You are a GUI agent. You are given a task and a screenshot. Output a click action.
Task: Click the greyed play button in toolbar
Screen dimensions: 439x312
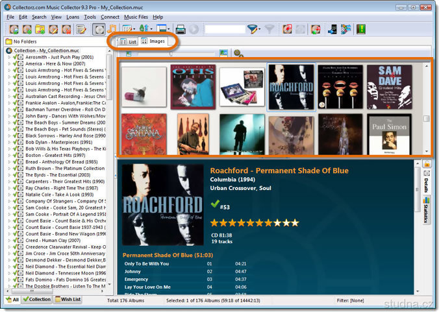coord(194,29)
